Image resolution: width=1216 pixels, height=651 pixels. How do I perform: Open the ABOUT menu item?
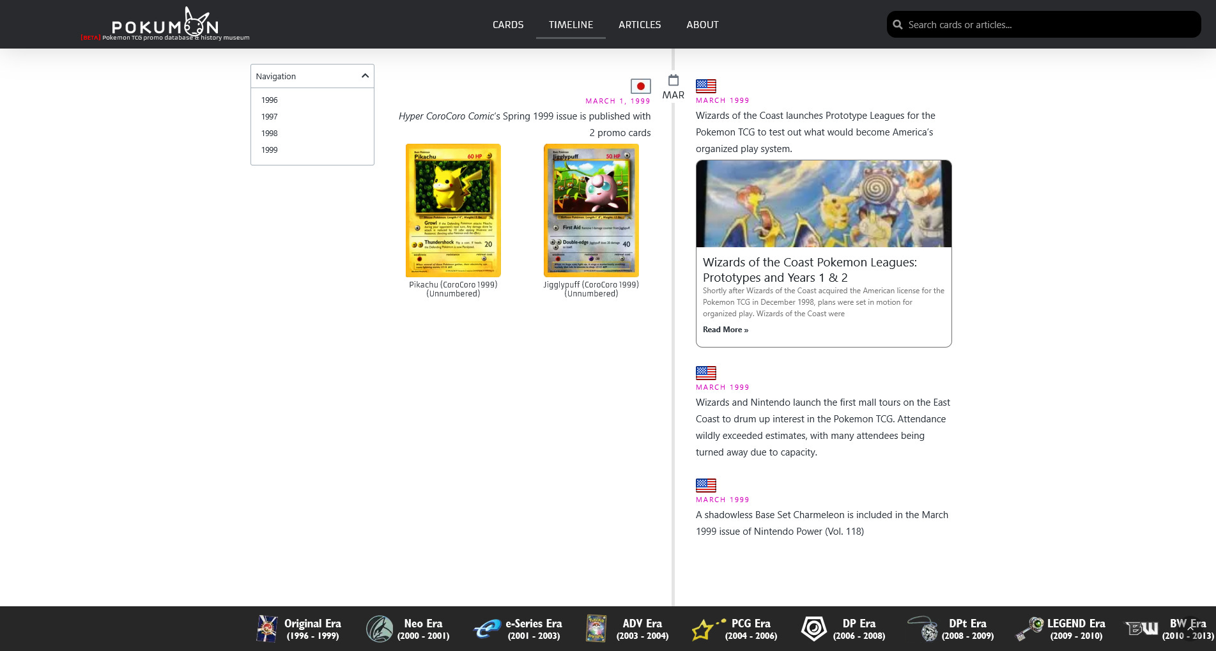coord(702,25)
